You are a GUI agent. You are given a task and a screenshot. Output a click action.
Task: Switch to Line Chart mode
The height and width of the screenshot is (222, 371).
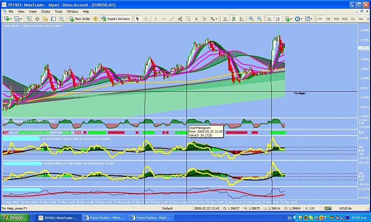coord(242,19)
